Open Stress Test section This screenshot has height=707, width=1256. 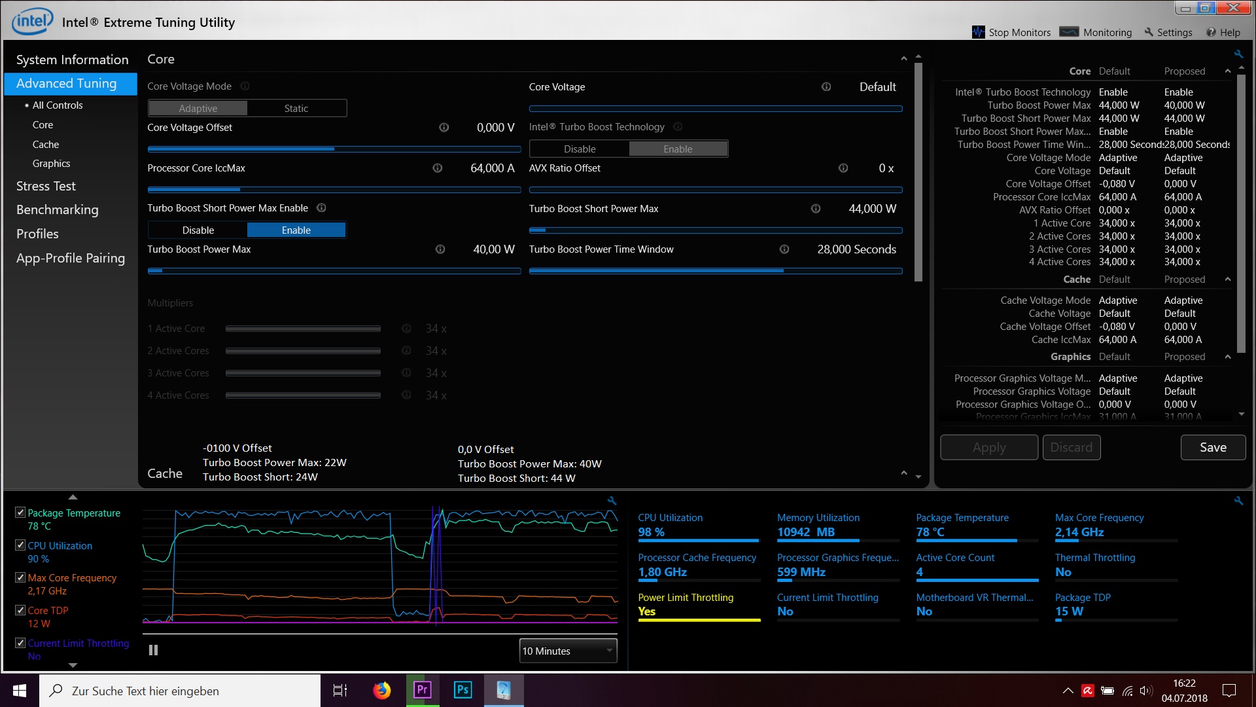pyautogui.click(x=46, y=186)
